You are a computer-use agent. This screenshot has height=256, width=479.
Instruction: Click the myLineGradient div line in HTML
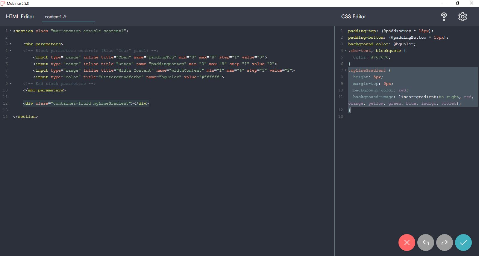86,103
